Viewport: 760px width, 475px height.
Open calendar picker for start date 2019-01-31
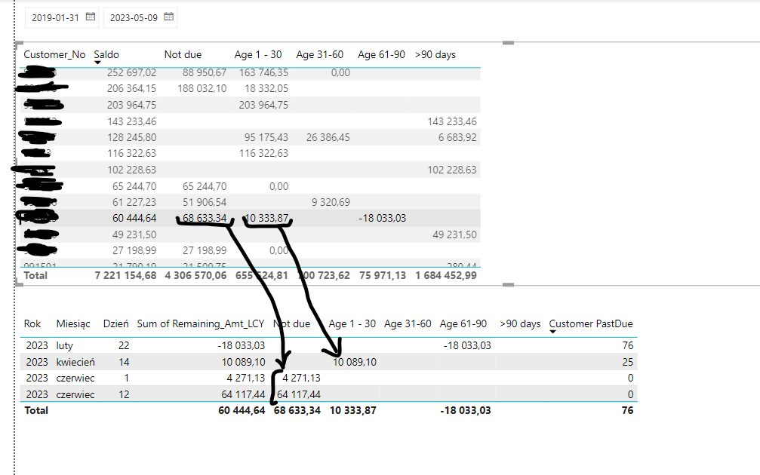[90, 17]
